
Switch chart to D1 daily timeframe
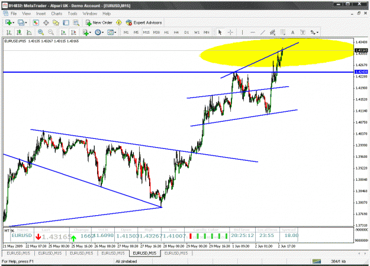pyautogui.click(x=186, y=33)
